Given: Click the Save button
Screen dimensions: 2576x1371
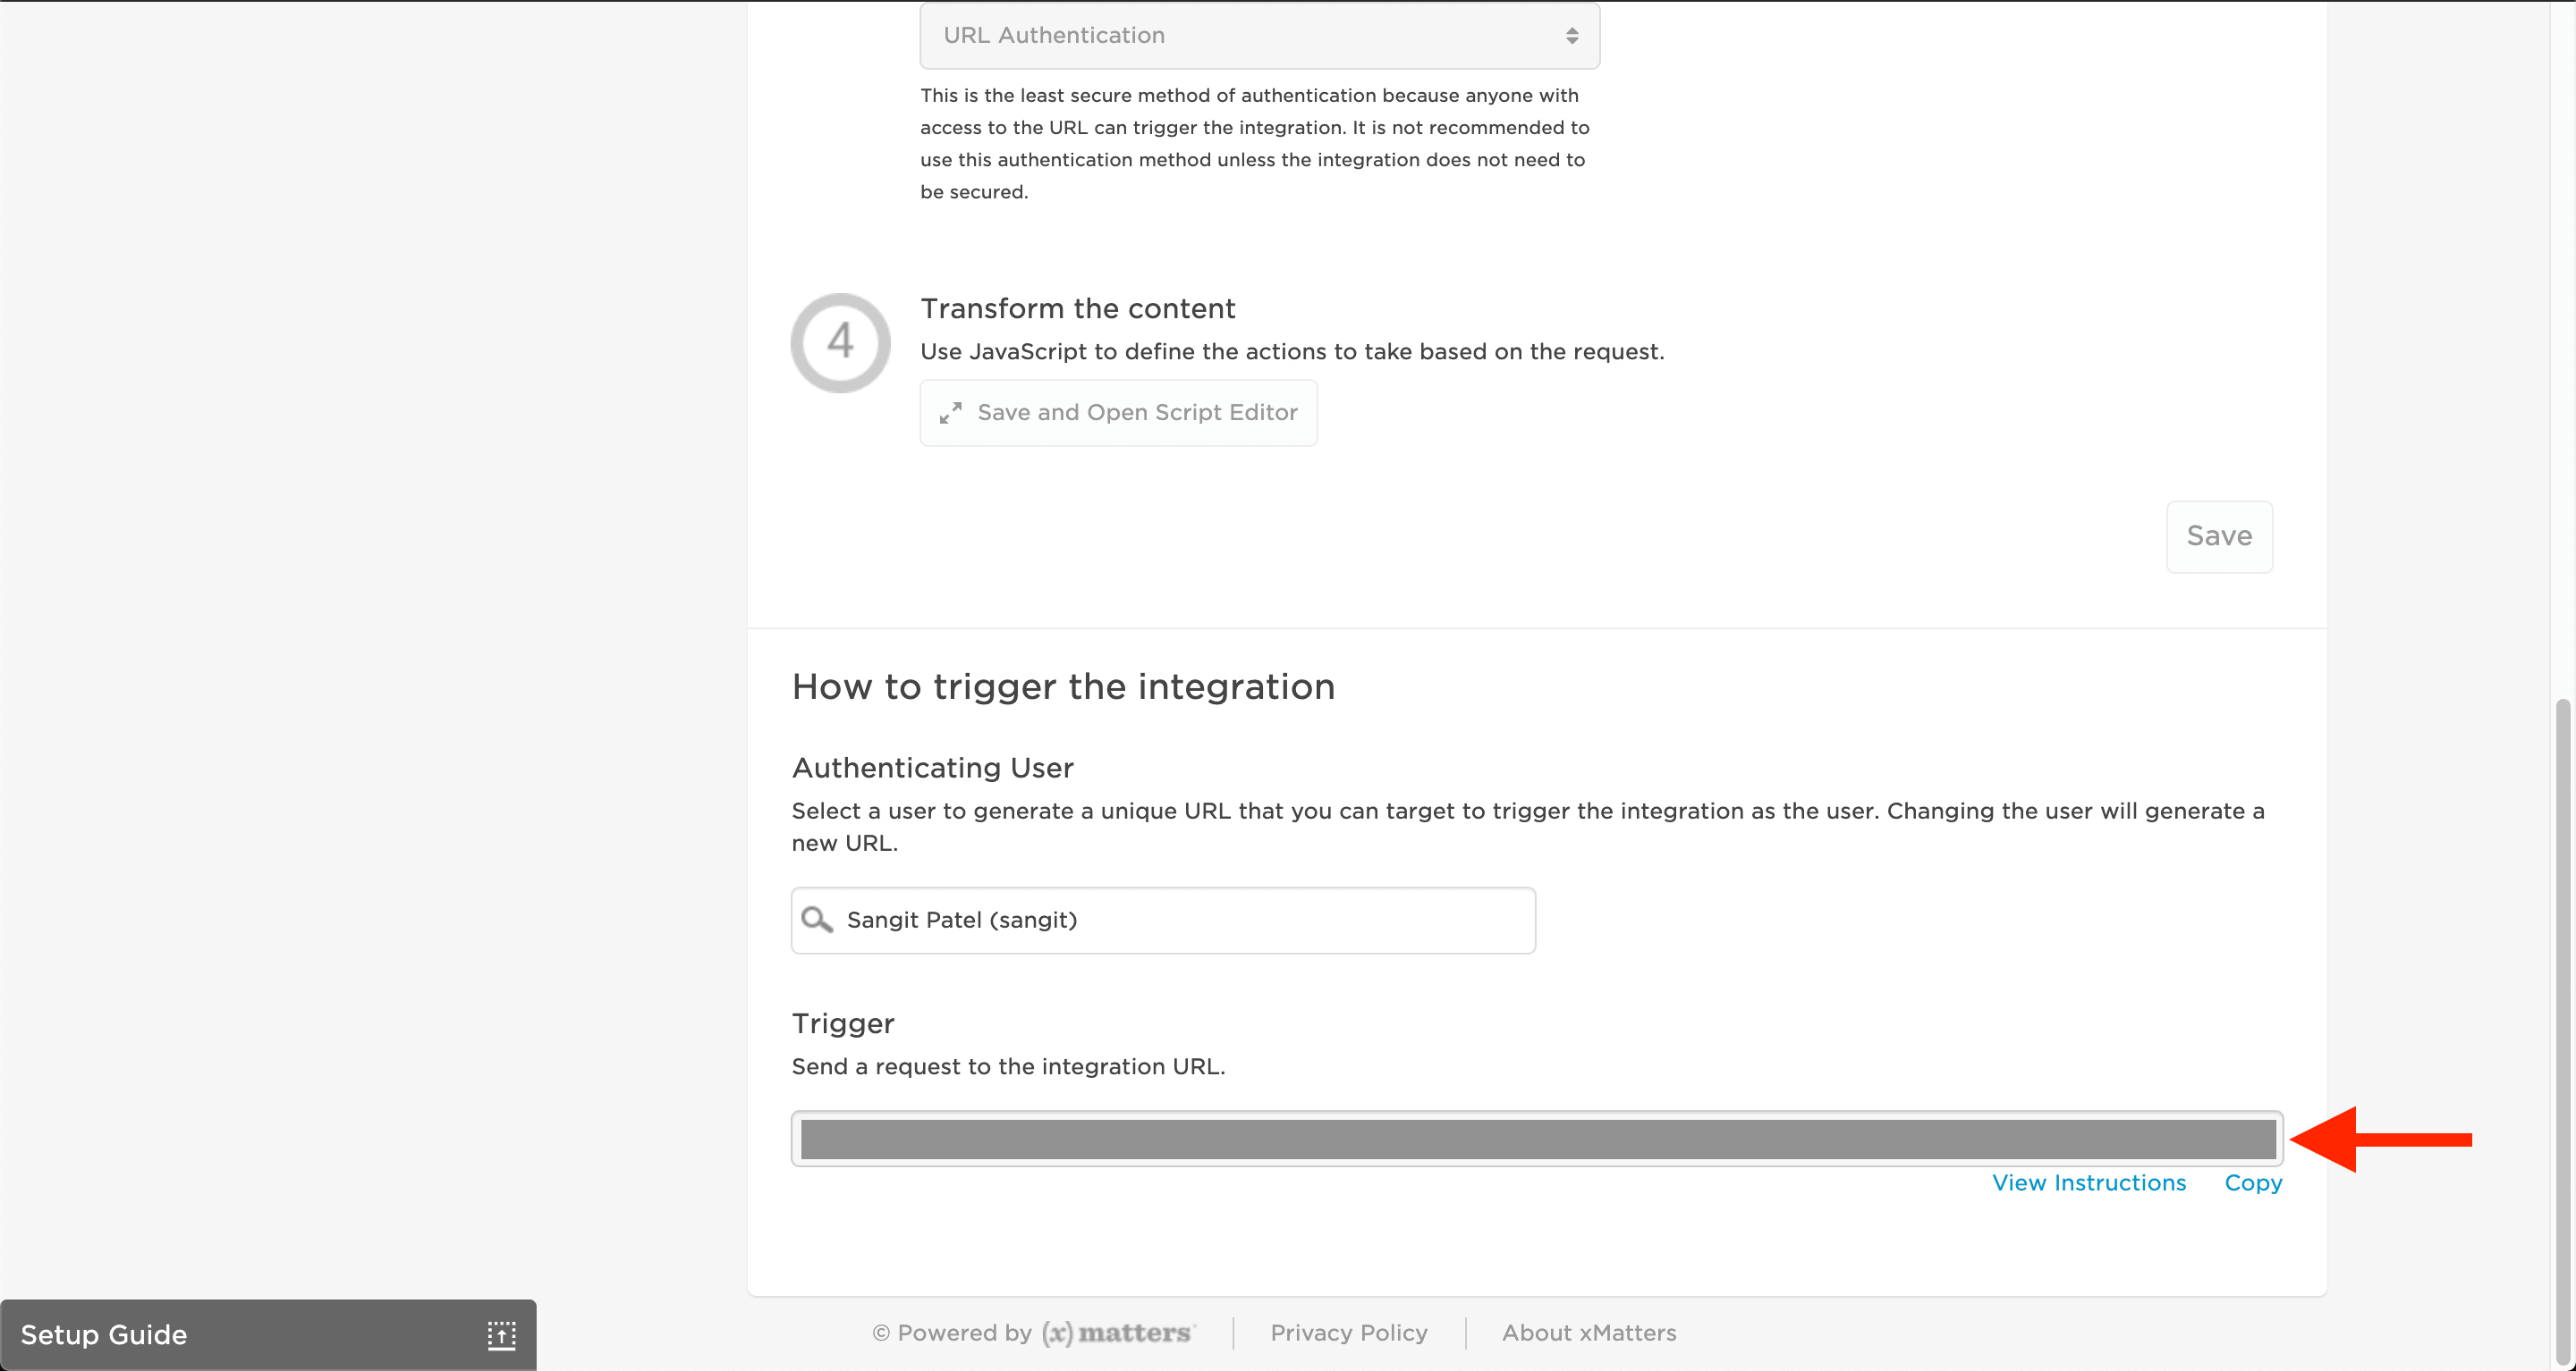Looking at the screenshot, I should pos(2219,536).
